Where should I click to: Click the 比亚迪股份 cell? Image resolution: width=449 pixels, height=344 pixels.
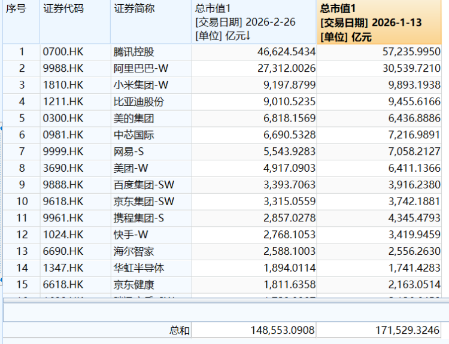point(138,102)
